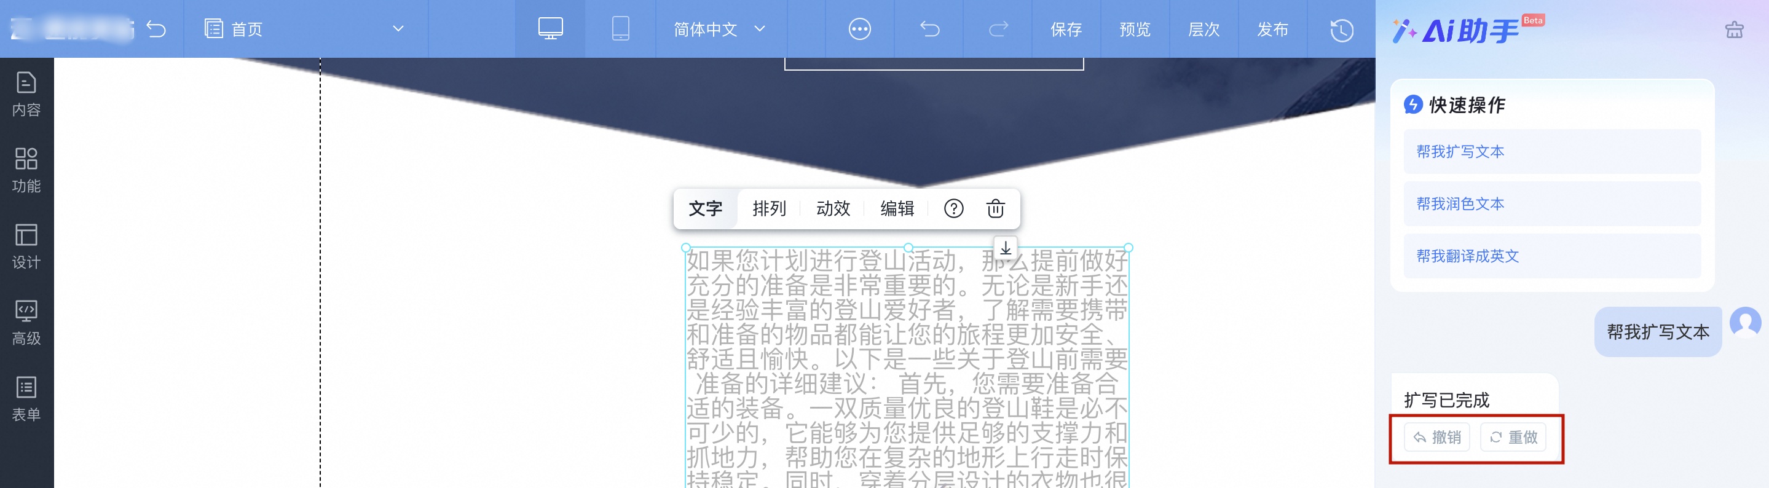Open the 内容 sidebar panel
This screenshot has width=1769, height=488.
coord(26,95)
